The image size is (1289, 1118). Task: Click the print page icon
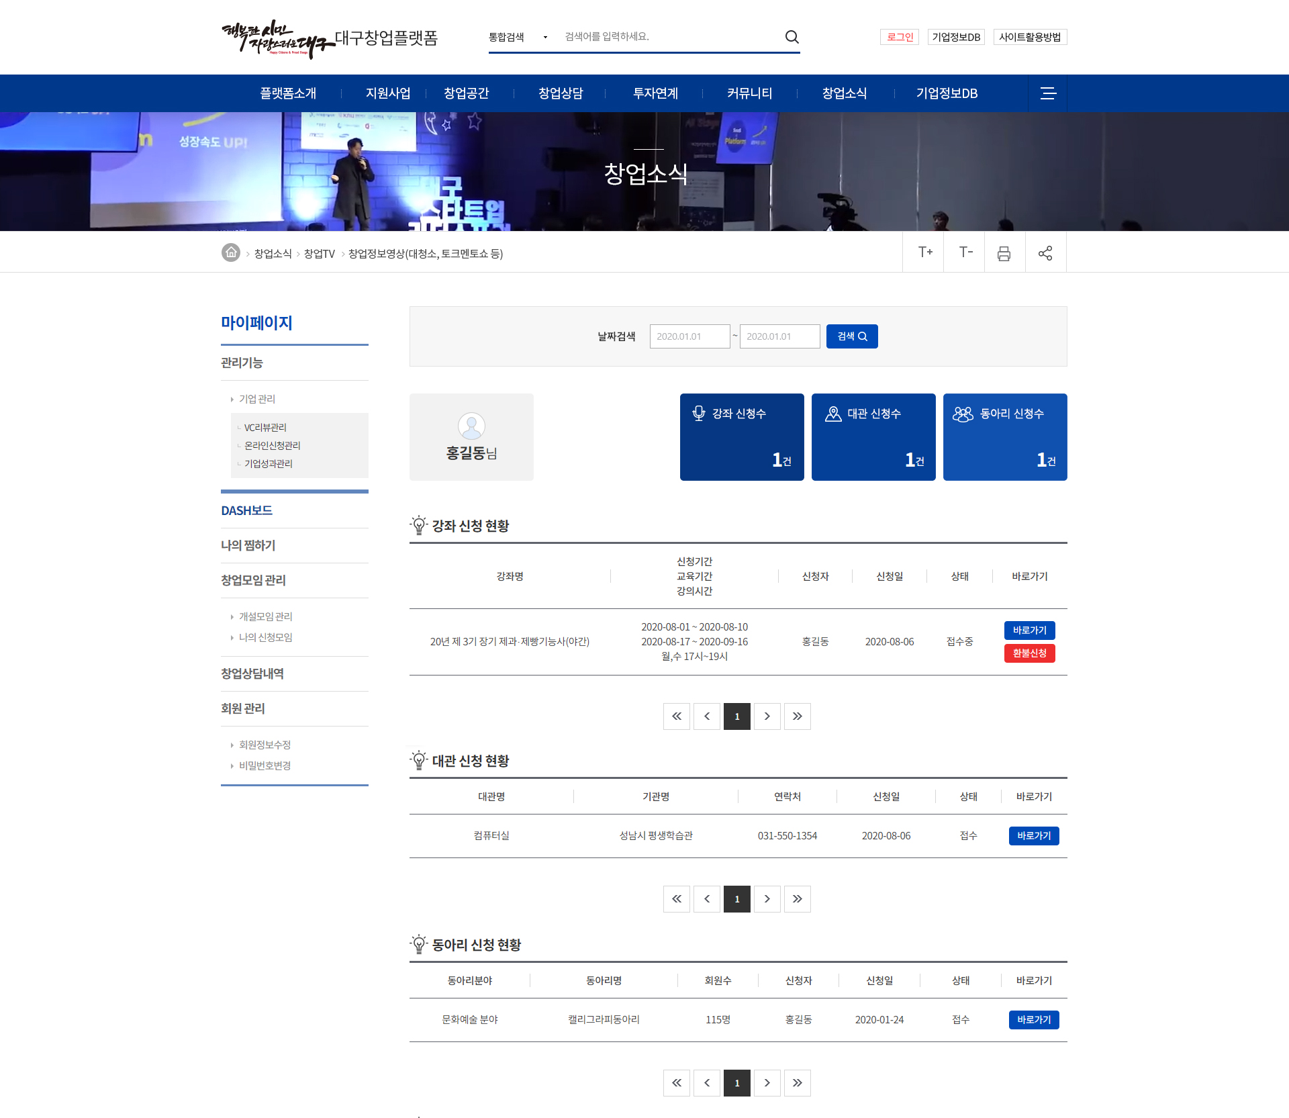click(x=1004, y=253)
